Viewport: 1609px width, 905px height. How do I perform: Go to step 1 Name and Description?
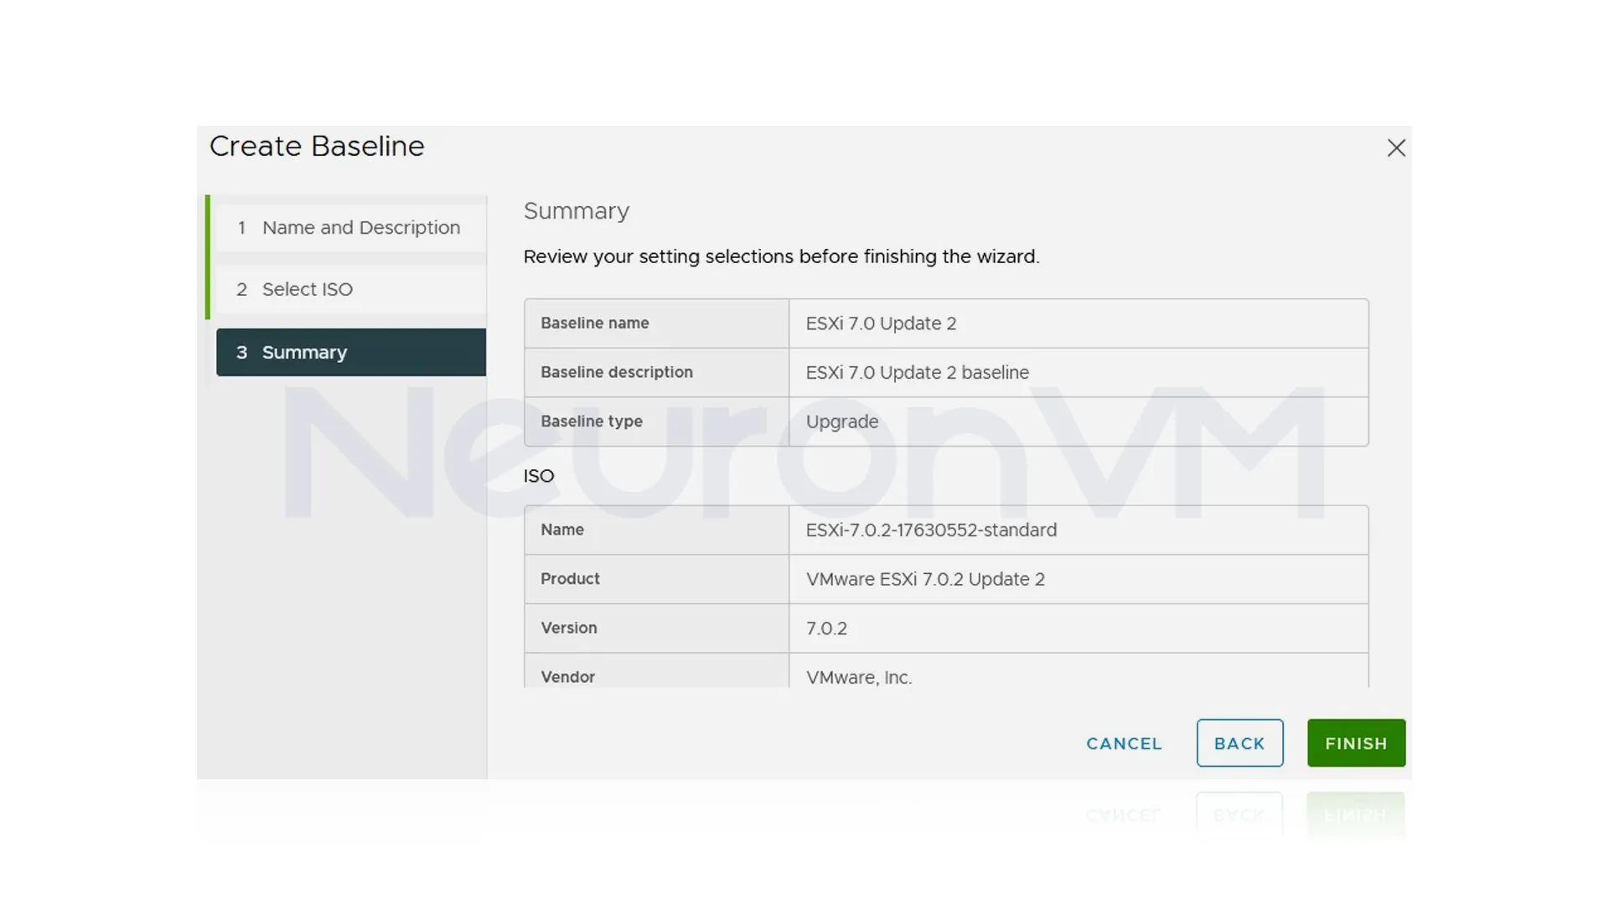(x=350, y=227)
